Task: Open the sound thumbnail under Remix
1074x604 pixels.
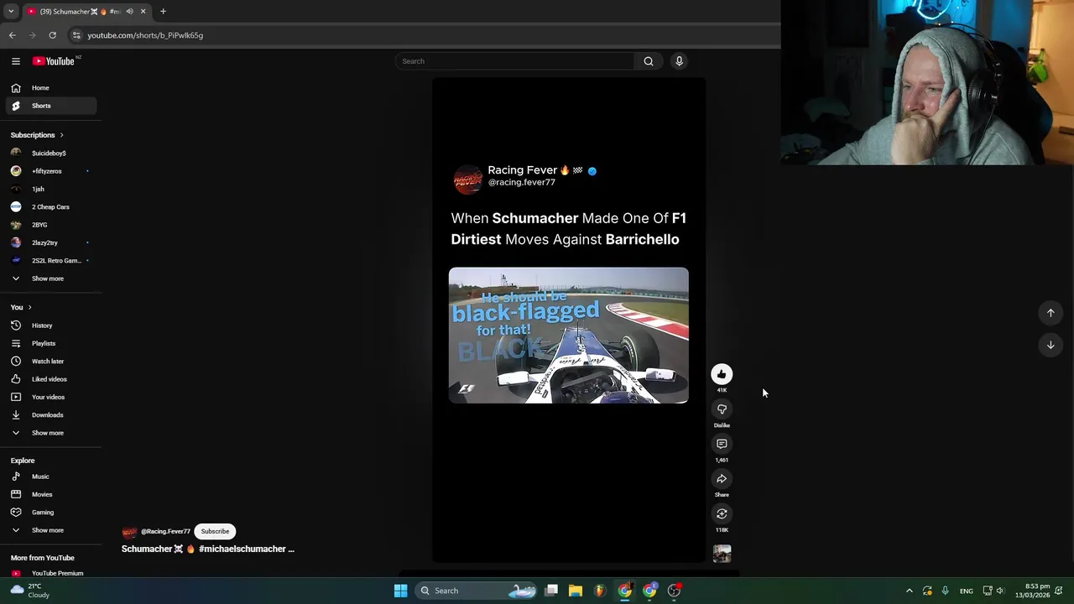Action: (722, 553)
